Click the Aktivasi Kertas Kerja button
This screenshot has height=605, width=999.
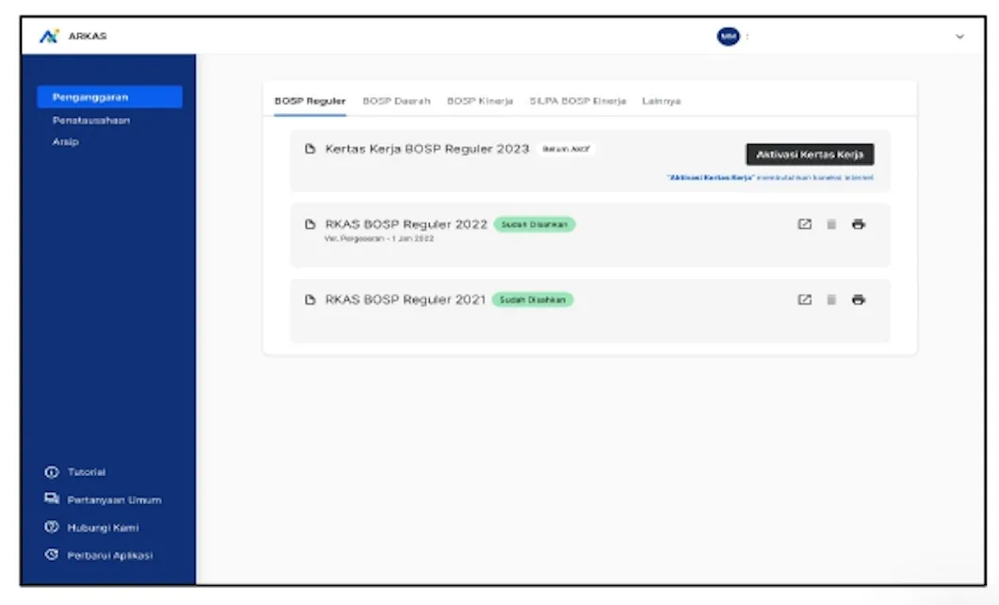pyautogui.click(x=810, y=155)
